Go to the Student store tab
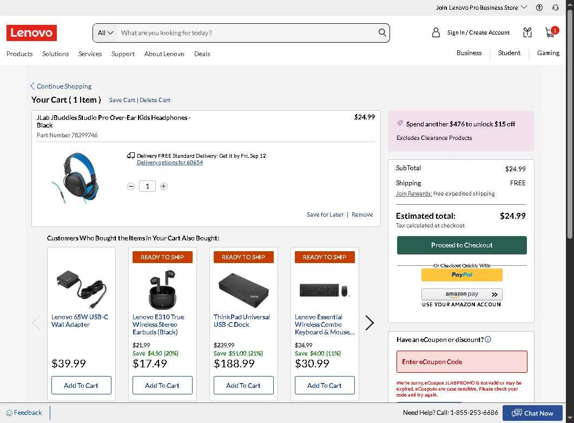Screen dimensions: 574x423 pos(509,52)
